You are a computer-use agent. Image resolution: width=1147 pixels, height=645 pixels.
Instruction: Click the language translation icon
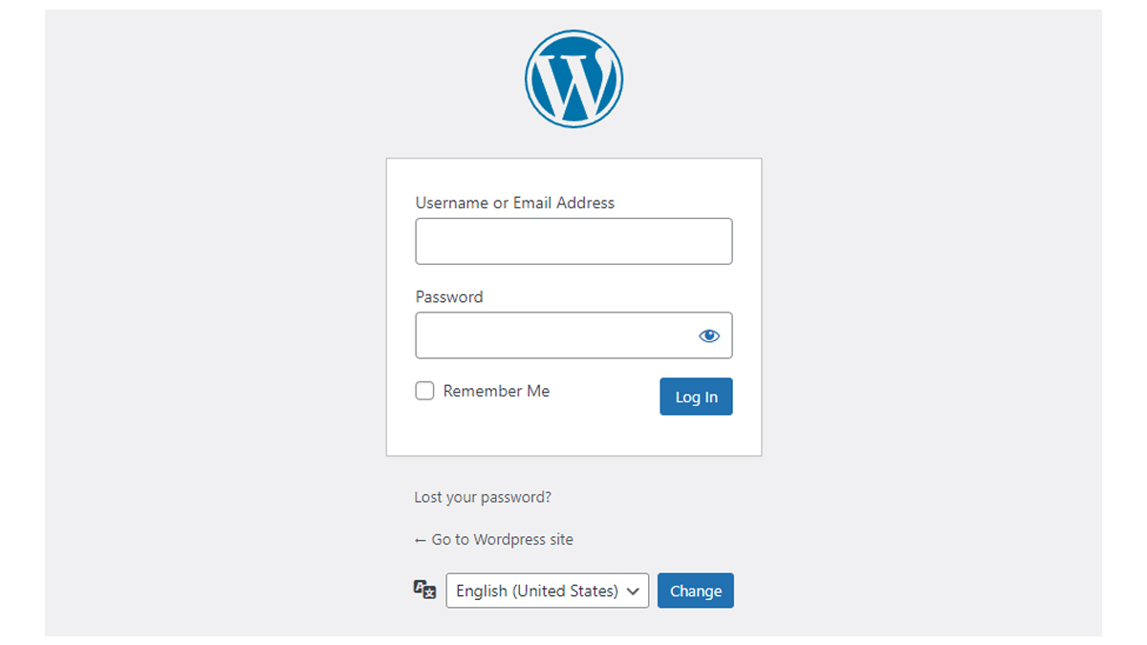coord(424,590)
